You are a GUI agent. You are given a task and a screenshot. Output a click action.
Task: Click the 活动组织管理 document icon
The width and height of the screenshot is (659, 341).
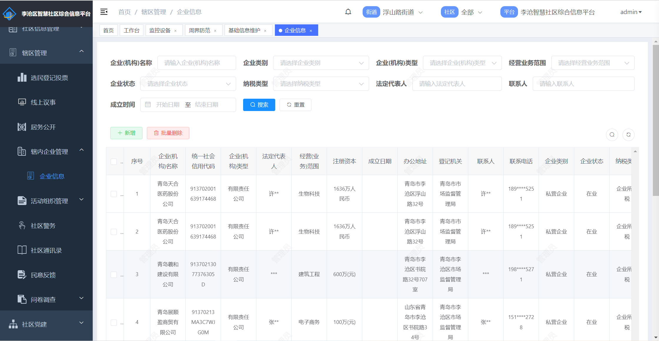pyautogui.click(x=22, y=201)
